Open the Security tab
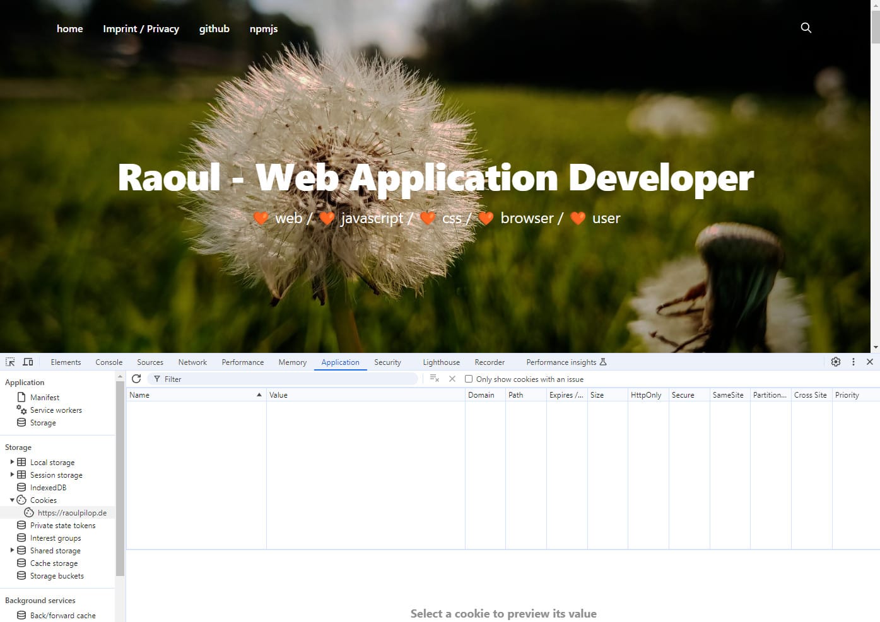This screenshot has width=880, height=622. tap(387, 362)
